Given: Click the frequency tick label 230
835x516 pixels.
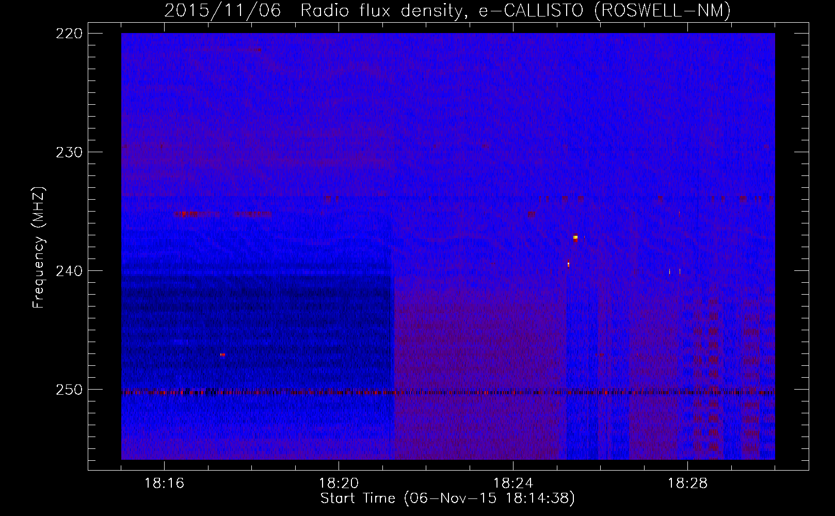Looking at the screenshot, I should pos(69,152).
